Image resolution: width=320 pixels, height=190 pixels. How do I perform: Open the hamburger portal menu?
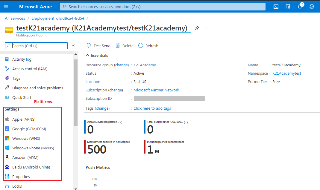point(6,6)
